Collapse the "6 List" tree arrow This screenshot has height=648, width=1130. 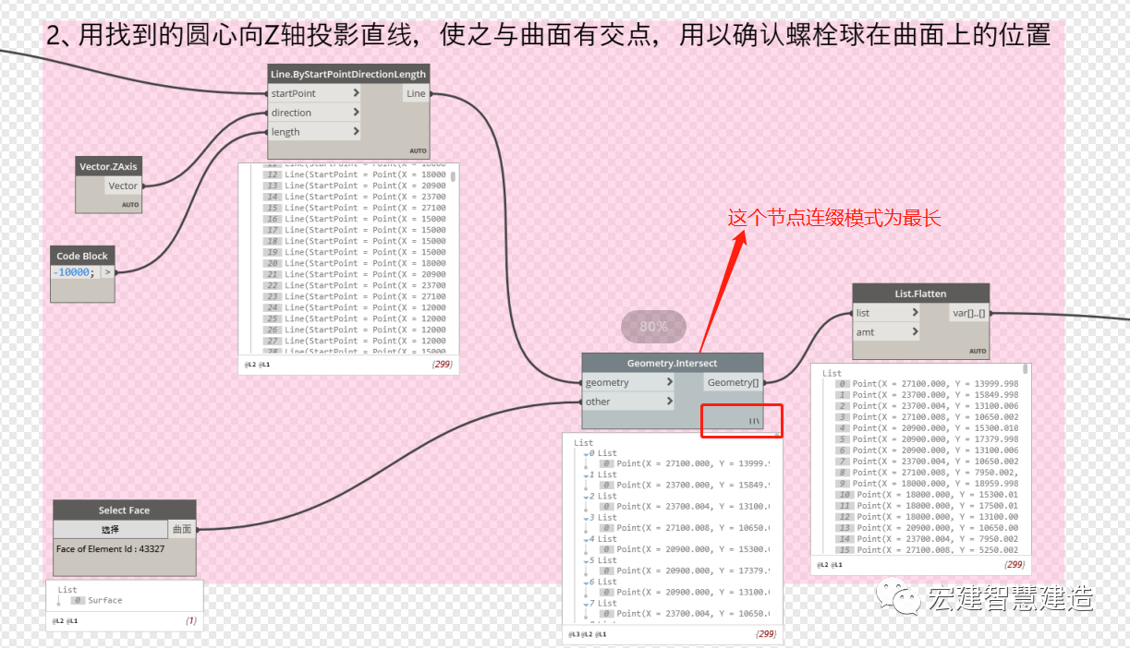coord(586,582)
